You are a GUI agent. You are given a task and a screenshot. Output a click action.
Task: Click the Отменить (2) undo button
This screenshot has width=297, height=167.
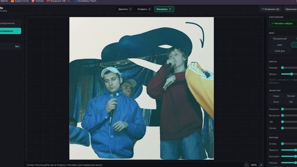coord(270,9)
